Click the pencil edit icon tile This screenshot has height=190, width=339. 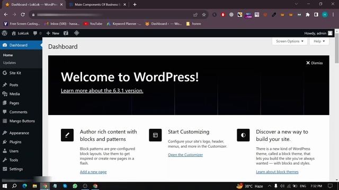pos(67,135)
